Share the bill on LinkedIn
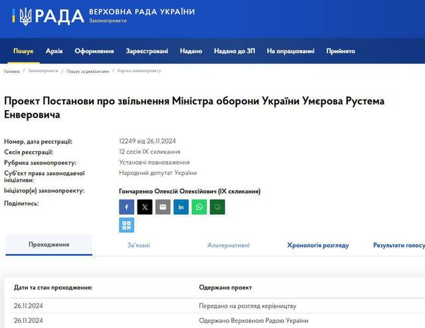 [181, 207]
